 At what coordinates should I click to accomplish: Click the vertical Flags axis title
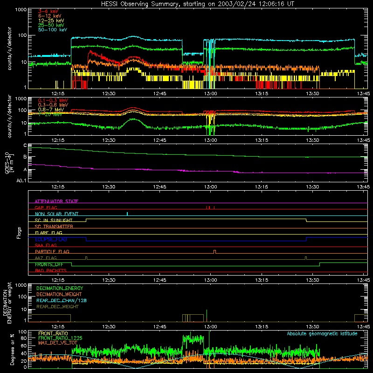coord(19,233)
